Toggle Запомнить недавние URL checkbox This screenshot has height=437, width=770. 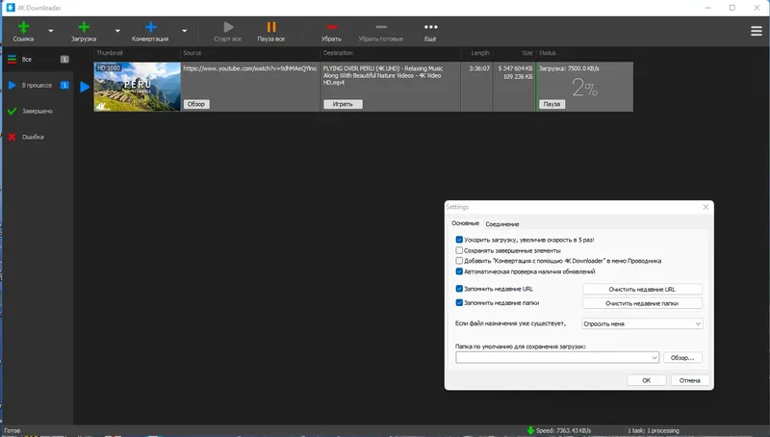click(x=459, y=289)
